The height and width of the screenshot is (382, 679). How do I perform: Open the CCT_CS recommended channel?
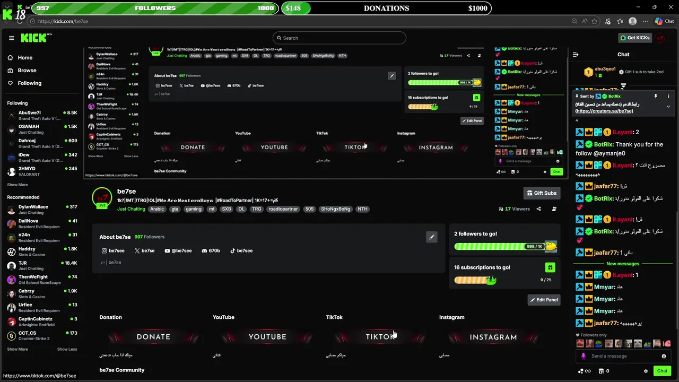[42, 336]
